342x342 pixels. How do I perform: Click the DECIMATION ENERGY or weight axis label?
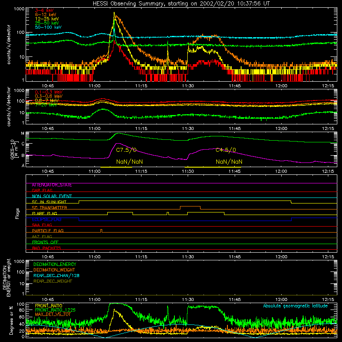pyautogui.click(x=6, y=277)
